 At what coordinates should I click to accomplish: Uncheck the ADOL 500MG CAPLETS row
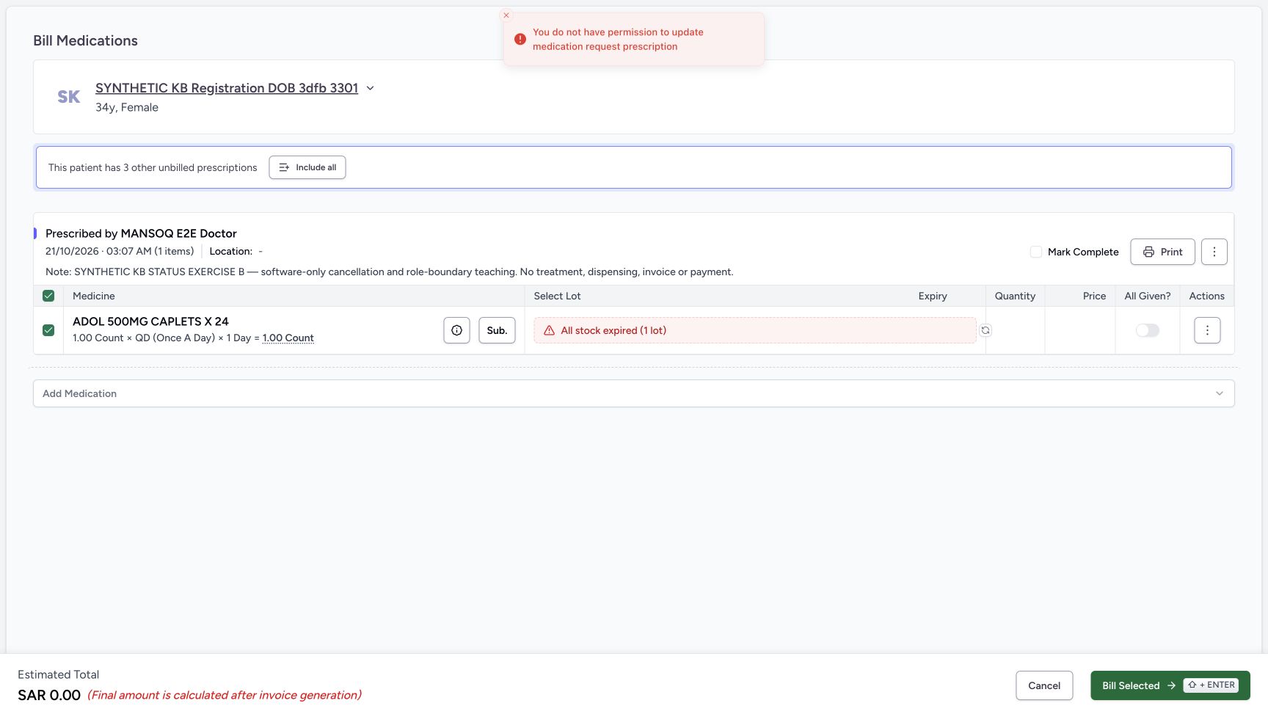[x=48, y=330]
